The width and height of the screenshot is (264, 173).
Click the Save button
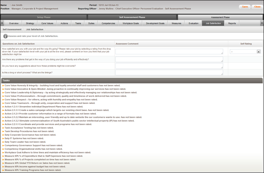(245, 7)
